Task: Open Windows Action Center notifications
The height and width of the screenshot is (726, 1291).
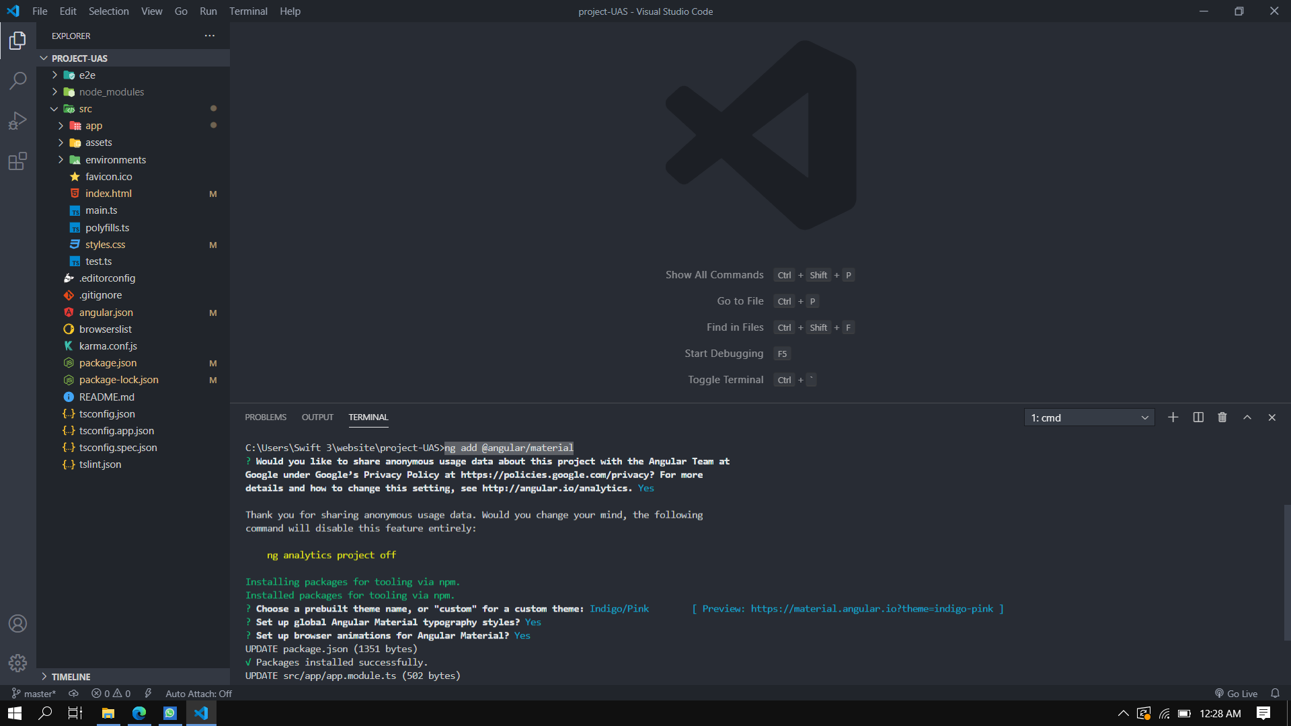Action: [1263, 713]
